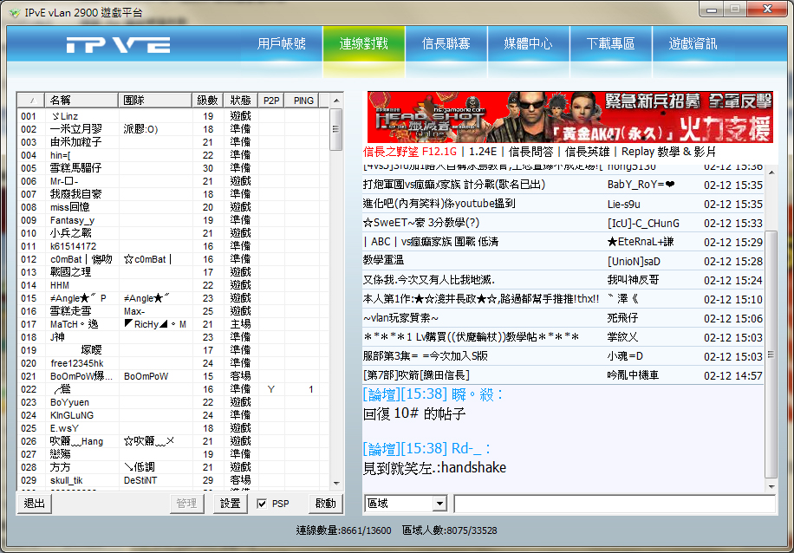This screenshot has height=553, width=794.
Task: Click the chat message input field
Action: pos(614,504)
